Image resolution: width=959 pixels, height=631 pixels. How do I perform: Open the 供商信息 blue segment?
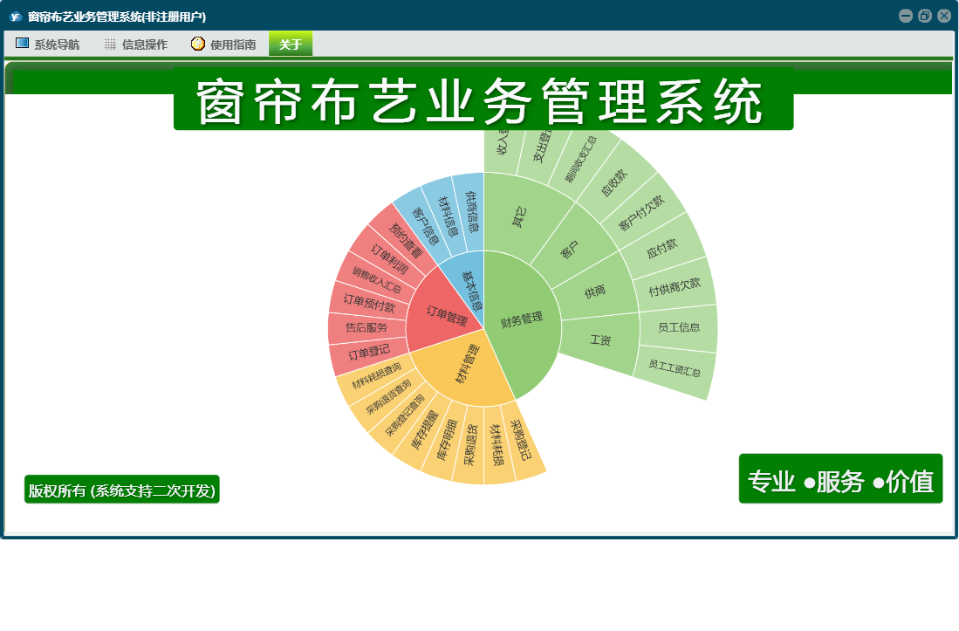471,211
